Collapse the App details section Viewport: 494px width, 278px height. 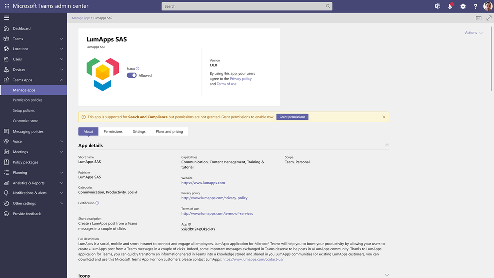click(387, 144)
